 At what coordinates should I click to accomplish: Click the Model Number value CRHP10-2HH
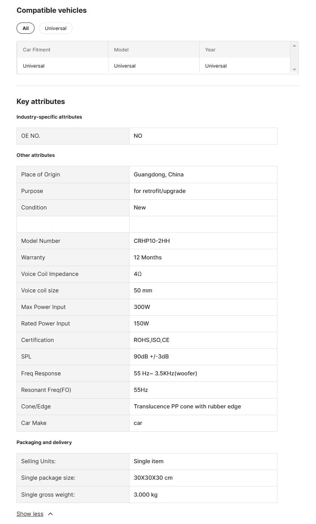(x=152, y=241)
